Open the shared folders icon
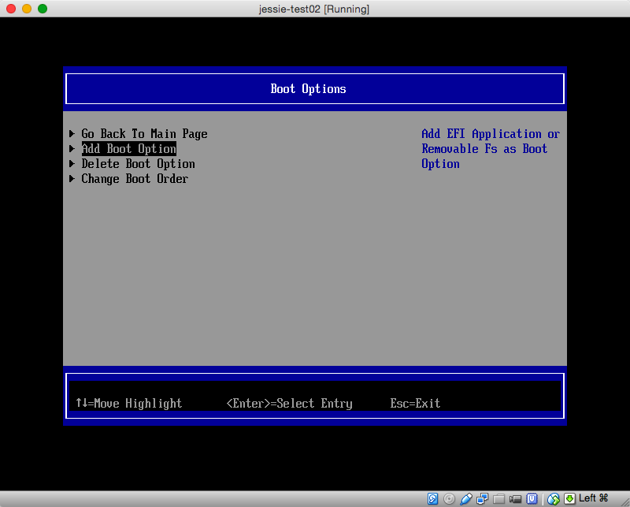Screen dimensions: 630x507 pos(498,499)
